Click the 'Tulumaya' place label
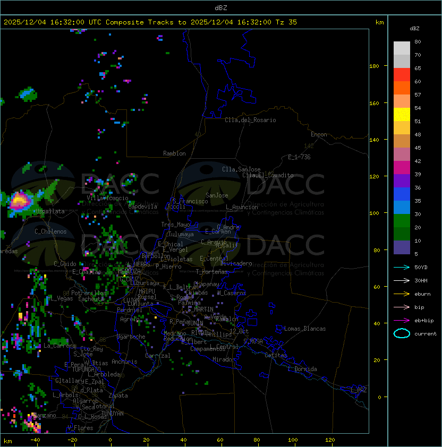442x447 pixels. [x=181, y=234]
